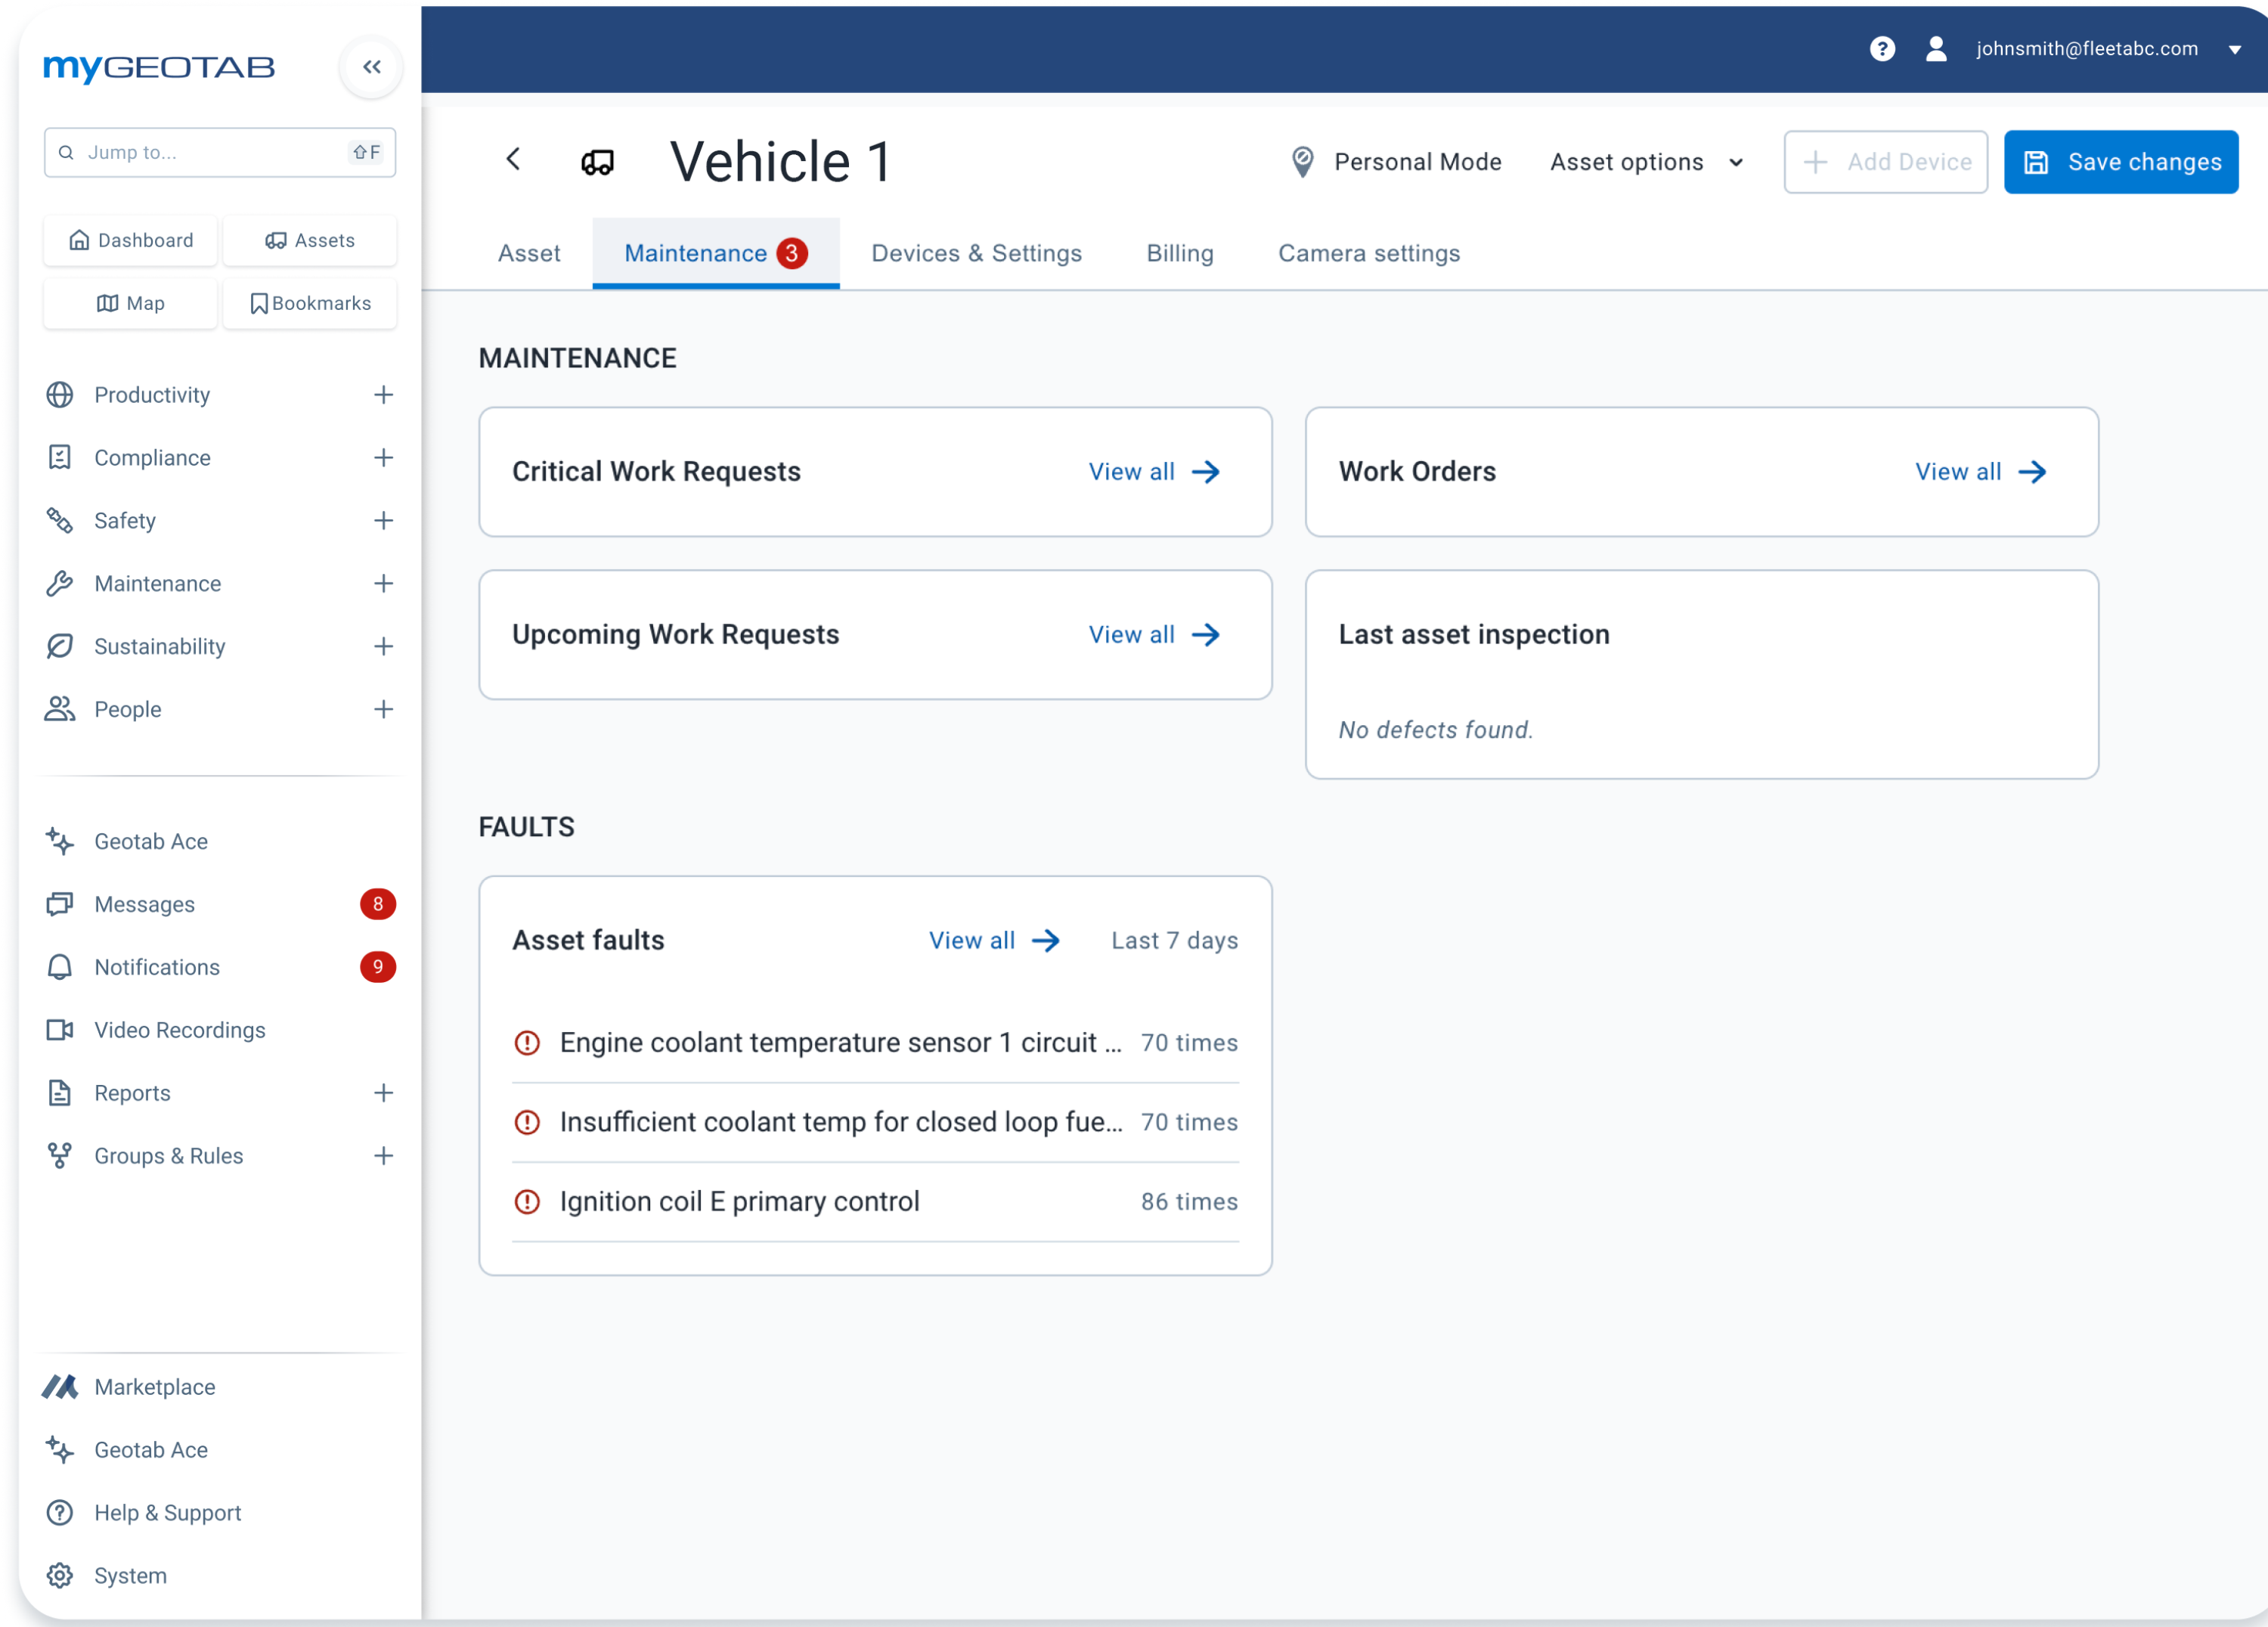Collapse the sidebar with double-chevron icon
This screenshot has width=2268, height=1627.
coord(371,67)
